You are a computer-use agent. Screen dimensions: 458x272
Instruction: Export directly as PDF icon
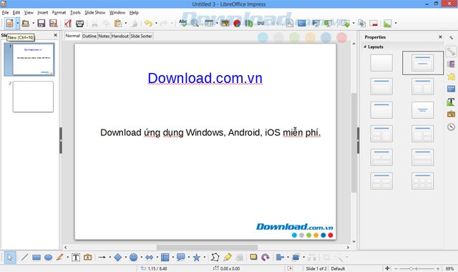pyautogui.click(x=68, y=23)
